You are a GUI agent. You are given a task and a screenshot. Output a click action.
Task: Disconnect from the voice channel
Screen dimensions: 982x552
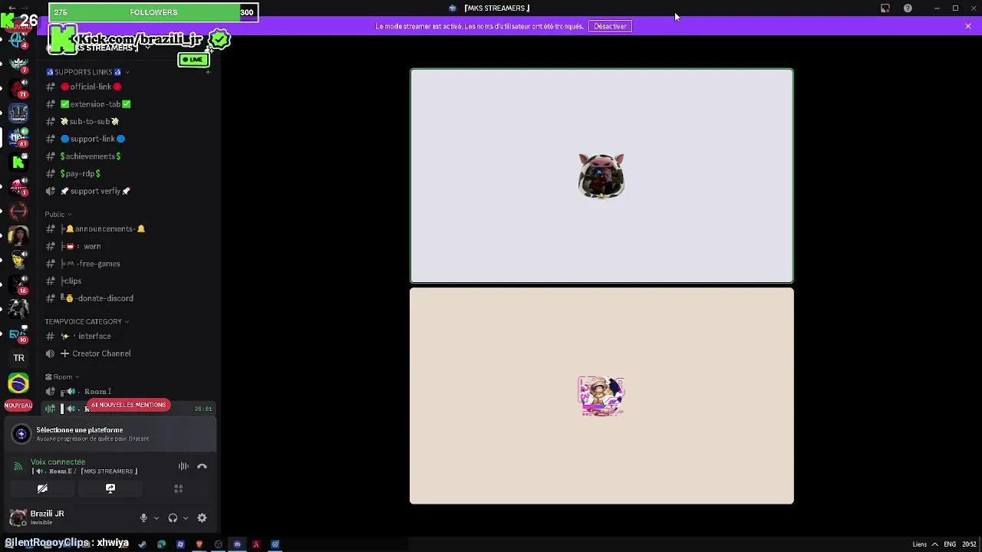point(202,466)
